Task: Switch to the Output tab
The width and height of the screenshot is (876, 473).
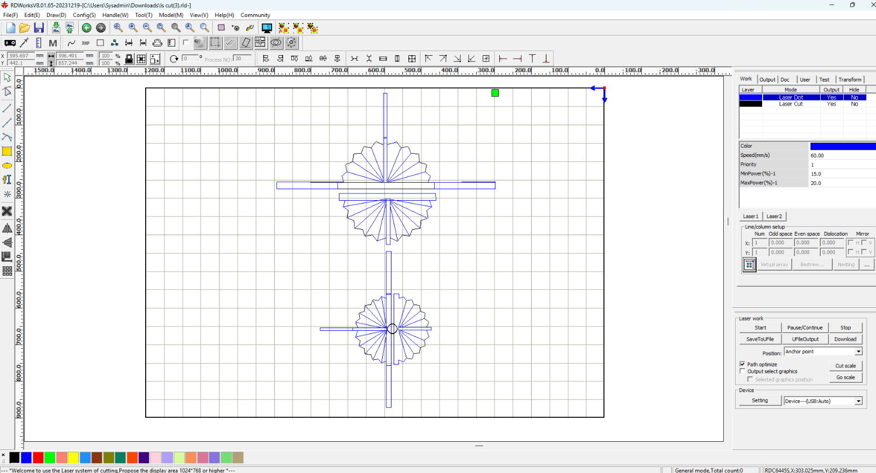Action: (768, 80)
